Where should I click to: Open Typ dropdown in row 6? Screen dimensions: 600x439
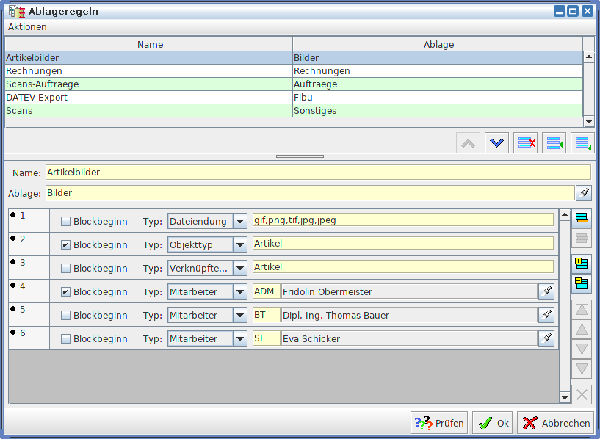point(239,338)
